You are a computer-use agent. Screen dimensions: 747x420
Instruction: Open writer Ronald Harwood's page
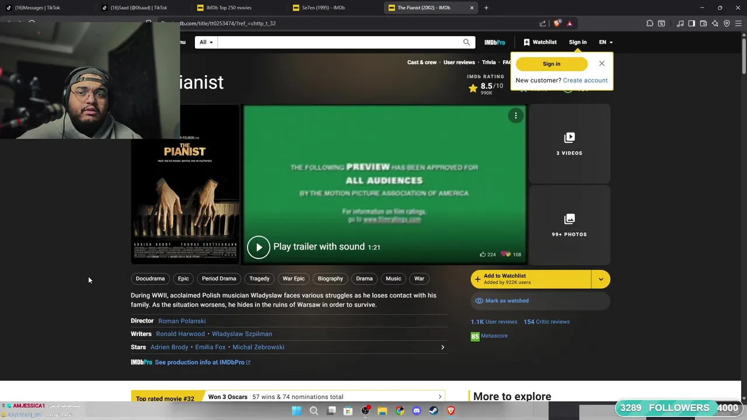180,334
